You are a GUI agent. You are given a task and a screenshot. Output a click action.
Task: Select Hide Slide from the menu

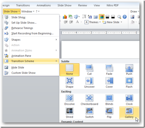31,68
